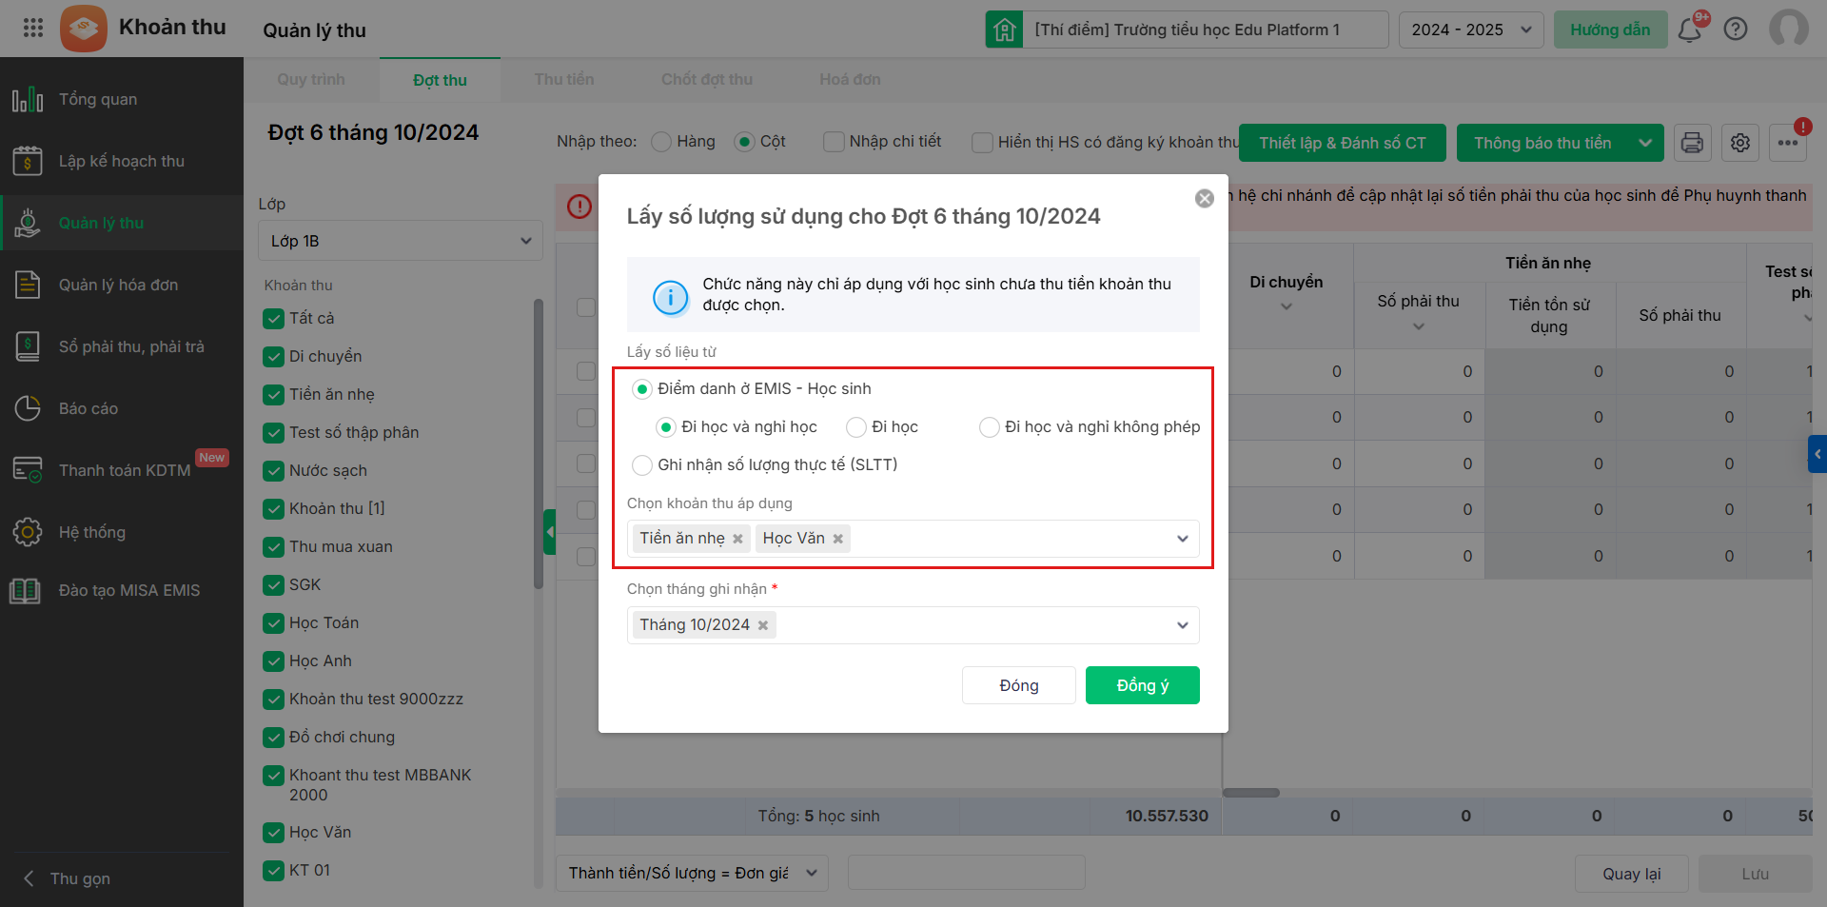
Task: Close the dialog with the X icon
Action: pos(1205,198)
